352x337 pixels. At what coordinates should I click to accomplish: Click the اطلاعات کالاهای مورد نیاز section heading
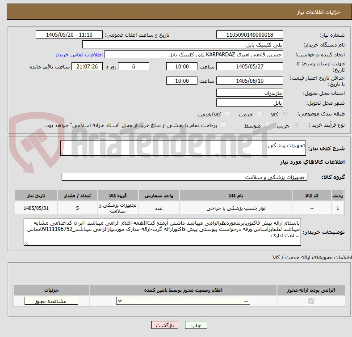tap(312, 162)
